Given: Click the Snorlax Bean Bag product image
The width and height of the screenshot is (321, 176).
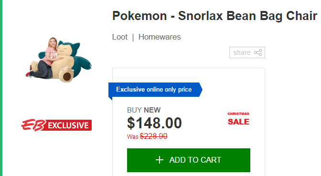Looking at the screenshot, I should point(59,60).
